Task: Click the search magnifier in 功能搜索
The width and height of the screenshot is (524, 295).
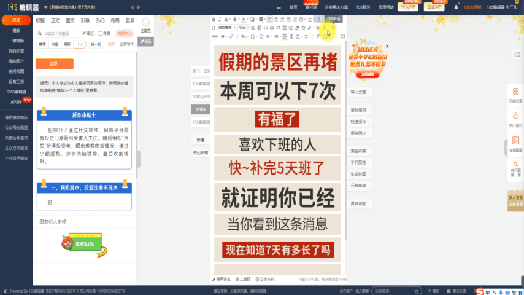Action: (x=417, y=292)
